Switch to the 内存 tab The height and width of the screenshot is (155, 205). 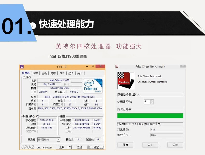tap(53, 73)
